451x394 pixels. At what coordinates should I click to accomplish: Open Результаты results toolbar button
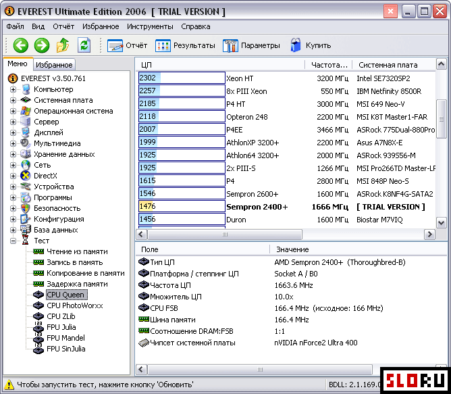pyautogui.click(x=185, y=45)
